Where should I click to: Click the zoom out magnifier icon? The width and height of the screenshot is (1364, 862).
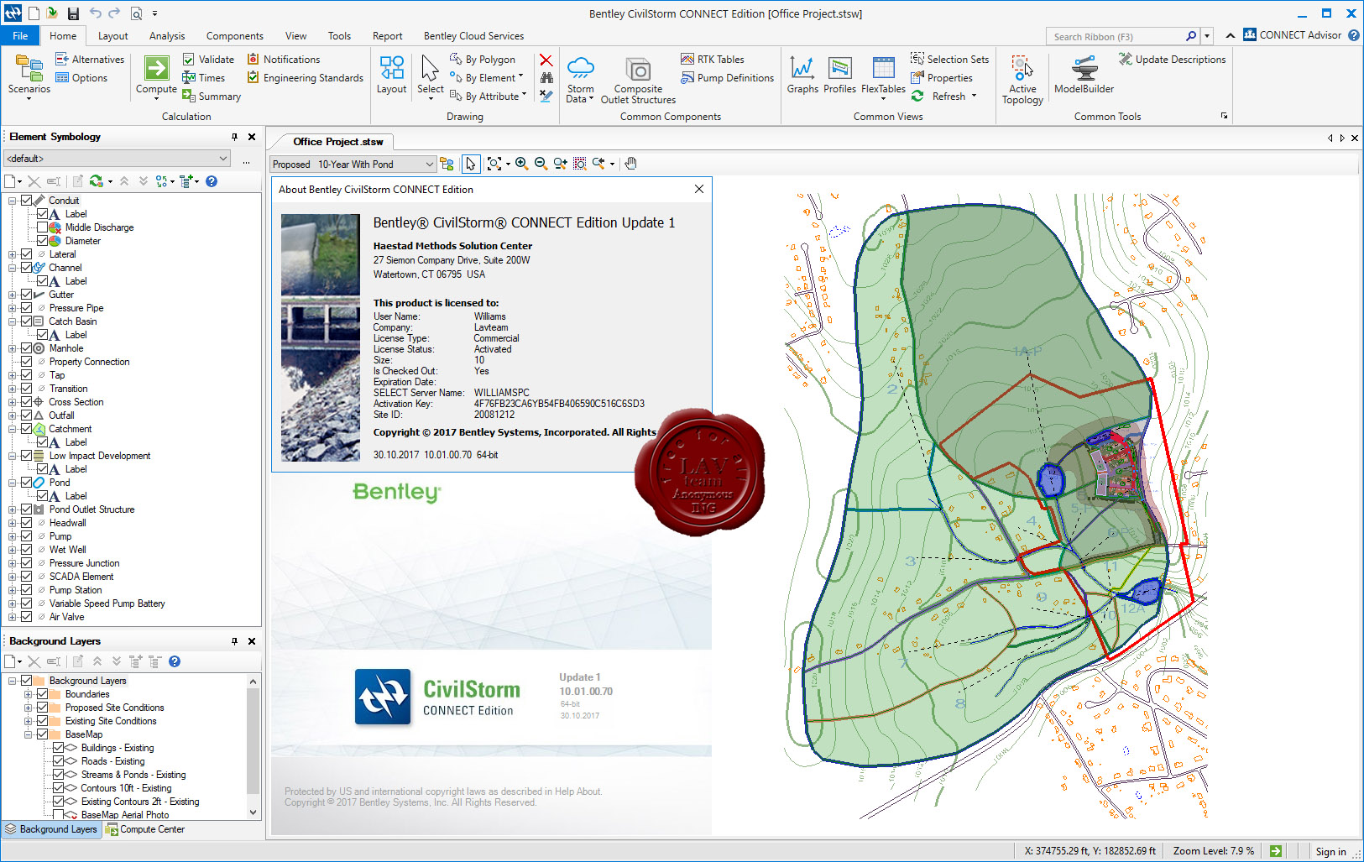[541, 164]
